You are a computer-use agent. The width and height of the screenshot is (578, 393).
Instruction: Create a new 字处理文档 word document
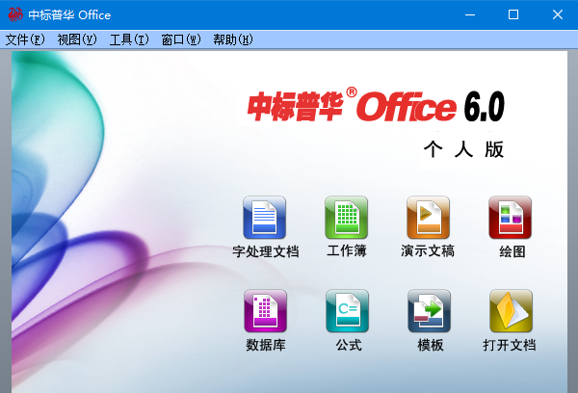[x=264, y=218]
